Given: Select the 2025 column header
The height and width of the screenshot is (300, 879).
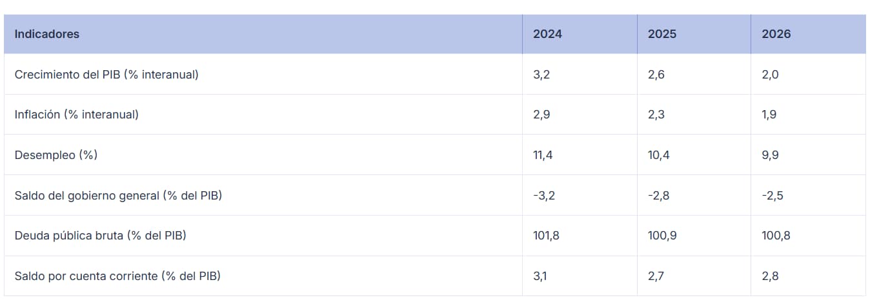Looking at the screenshot, I should (662, 34).
